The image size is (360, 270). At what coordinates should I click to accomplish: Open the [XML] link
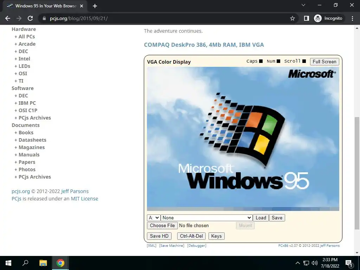click(152, 246)
